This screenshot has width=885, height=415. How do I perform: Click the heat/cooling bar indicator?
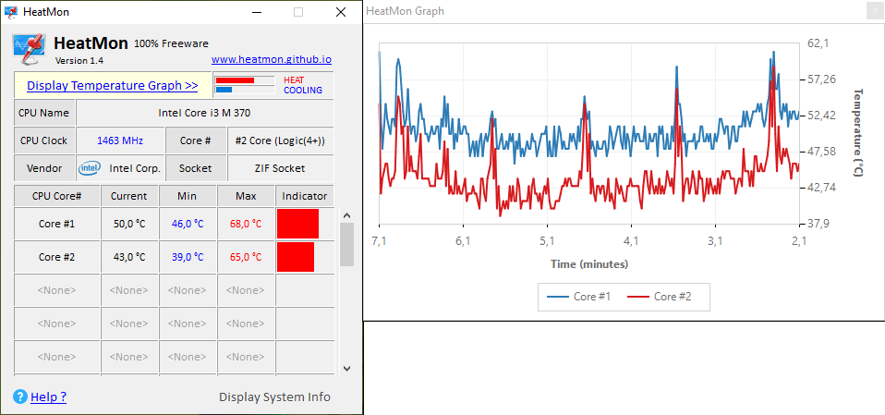point(244,85)
